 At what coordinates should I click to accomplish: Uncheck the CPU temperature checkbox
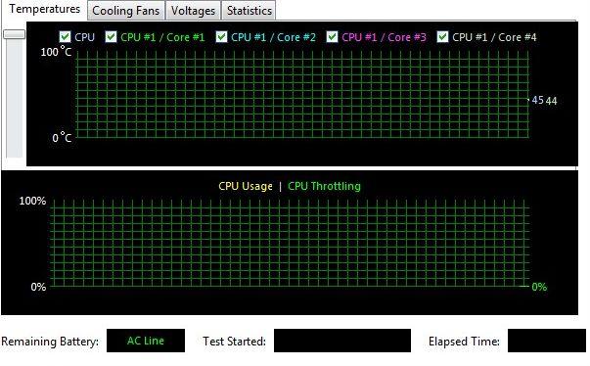[65, 37]
